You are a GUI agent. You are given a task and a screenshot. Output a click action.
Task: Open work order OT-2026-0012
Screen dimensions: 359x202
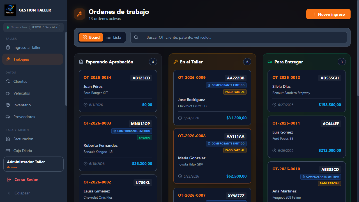307,91
